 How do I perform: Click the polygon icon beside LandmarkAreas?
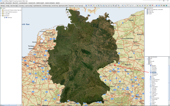click(151, 79)
